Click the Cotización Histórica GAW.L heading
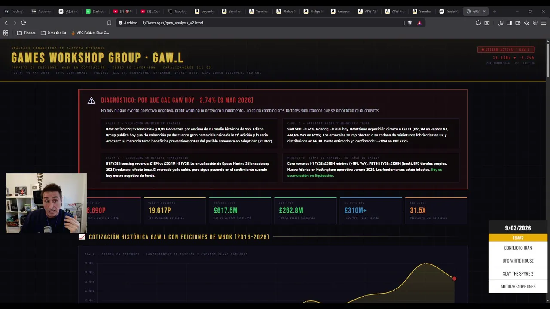The height and width of the screenshot is (309, 550). 179,237
